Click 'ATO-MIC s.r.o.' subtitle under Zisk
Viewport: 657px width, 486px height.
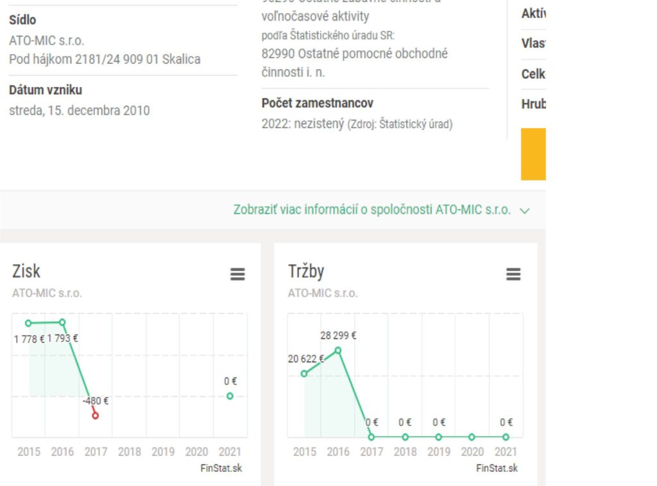47,293
